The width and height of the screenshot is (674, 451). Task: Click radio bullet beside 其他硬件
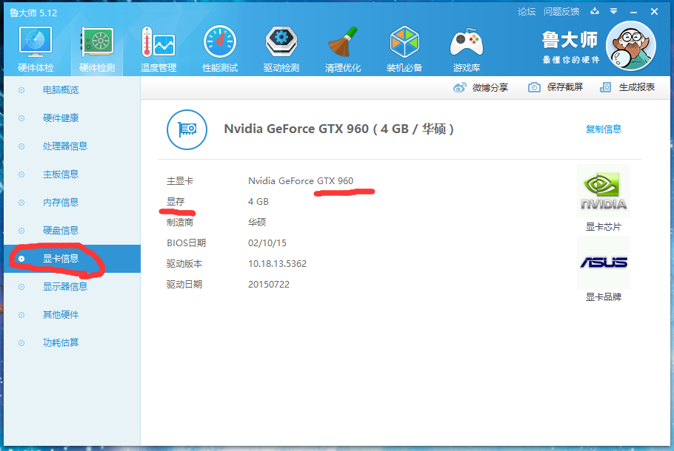click(21, 315)
